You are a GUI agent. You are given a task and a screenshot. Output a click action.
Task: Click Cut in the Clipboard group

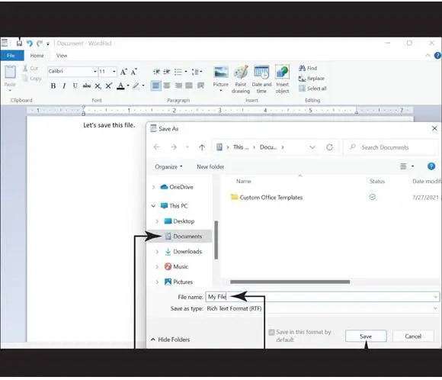tap(30, 69)
